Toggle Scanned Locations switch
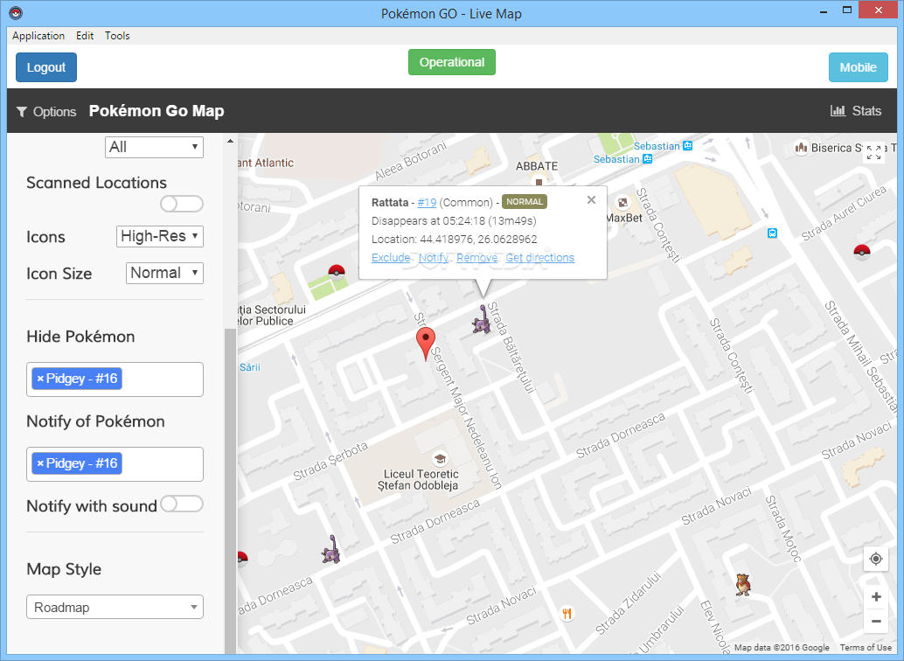Screen dimensions: 904x661 tap(182, 204)
